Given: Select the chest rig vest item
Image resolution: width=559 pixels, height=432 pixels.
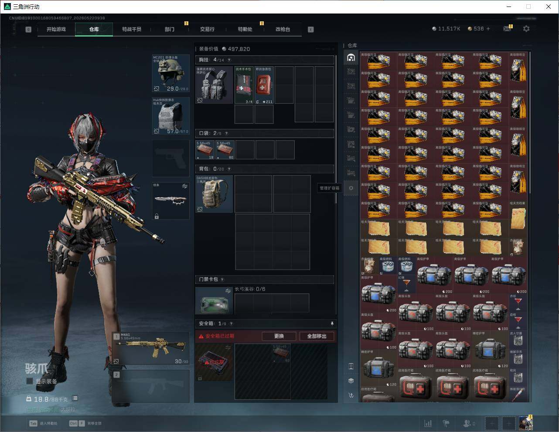Looking at the screenshot, I should point(214,85).
